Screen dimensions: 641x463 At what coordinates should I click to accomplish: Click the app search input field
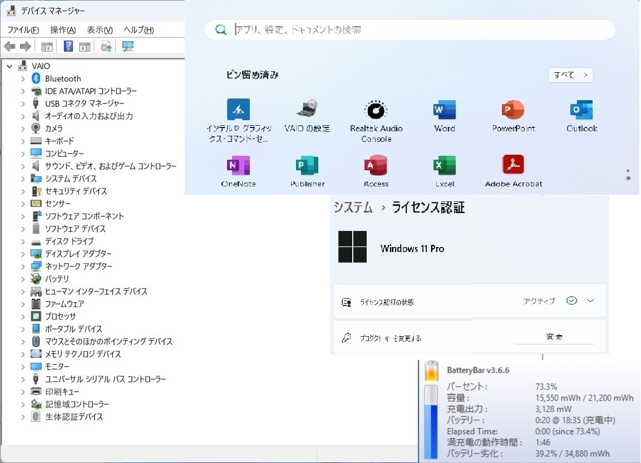(410, 29)
